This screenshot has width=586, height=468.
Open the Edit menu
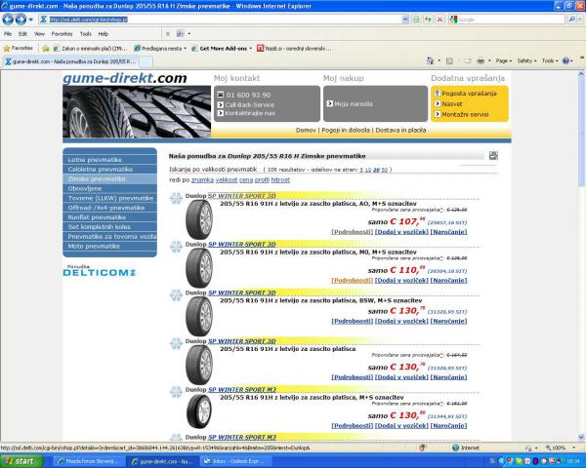coord(22,34)
